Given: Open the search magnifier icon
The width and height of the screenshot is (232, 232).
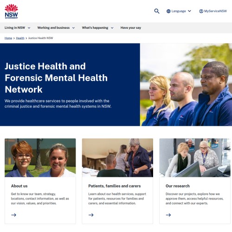Looking at the screenshot, I should tap(157, 11).
